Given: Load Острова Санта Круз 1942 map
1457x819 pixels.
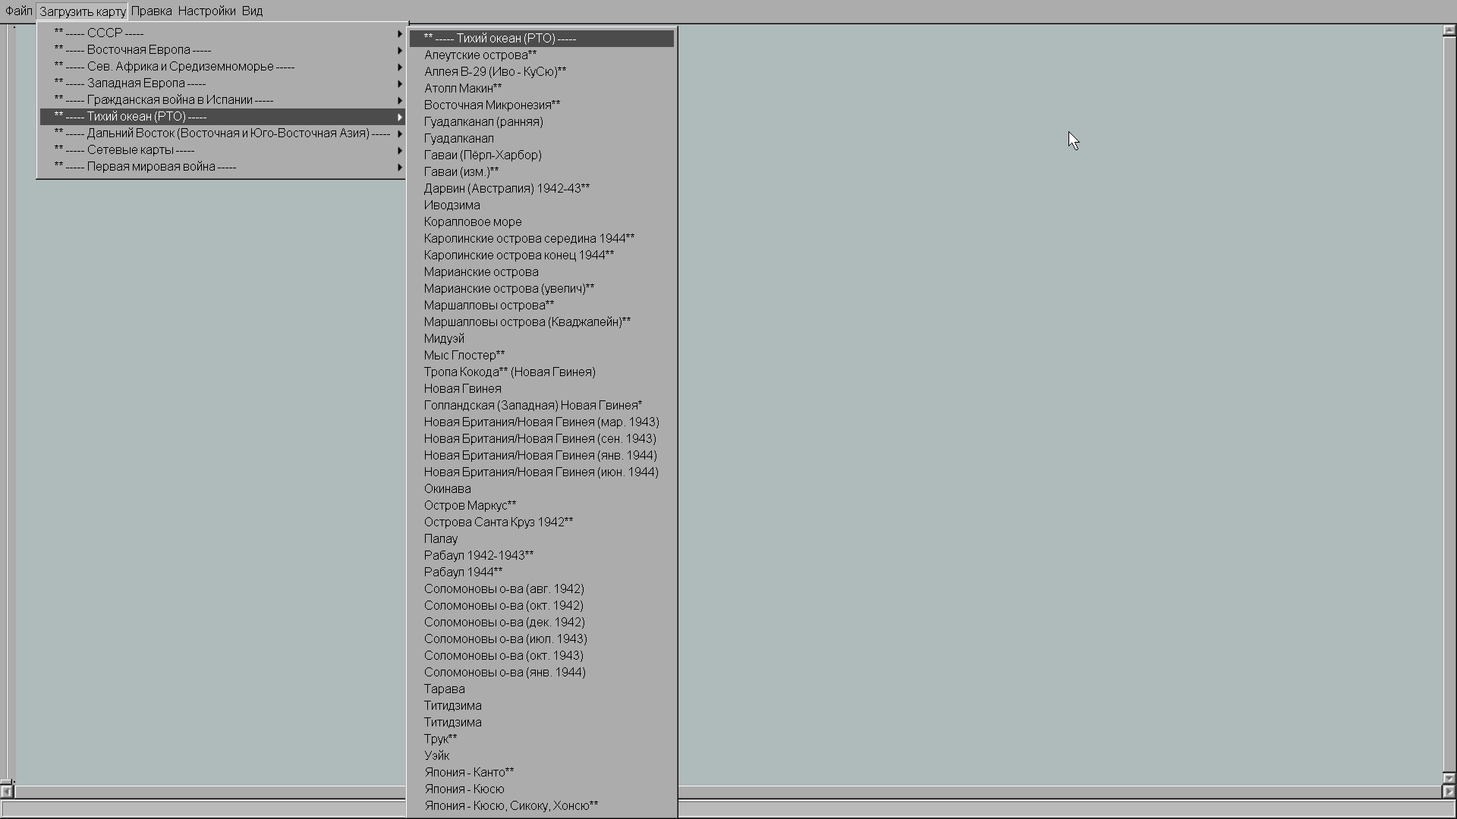Looking at the screenshot, I should [542, 522].
